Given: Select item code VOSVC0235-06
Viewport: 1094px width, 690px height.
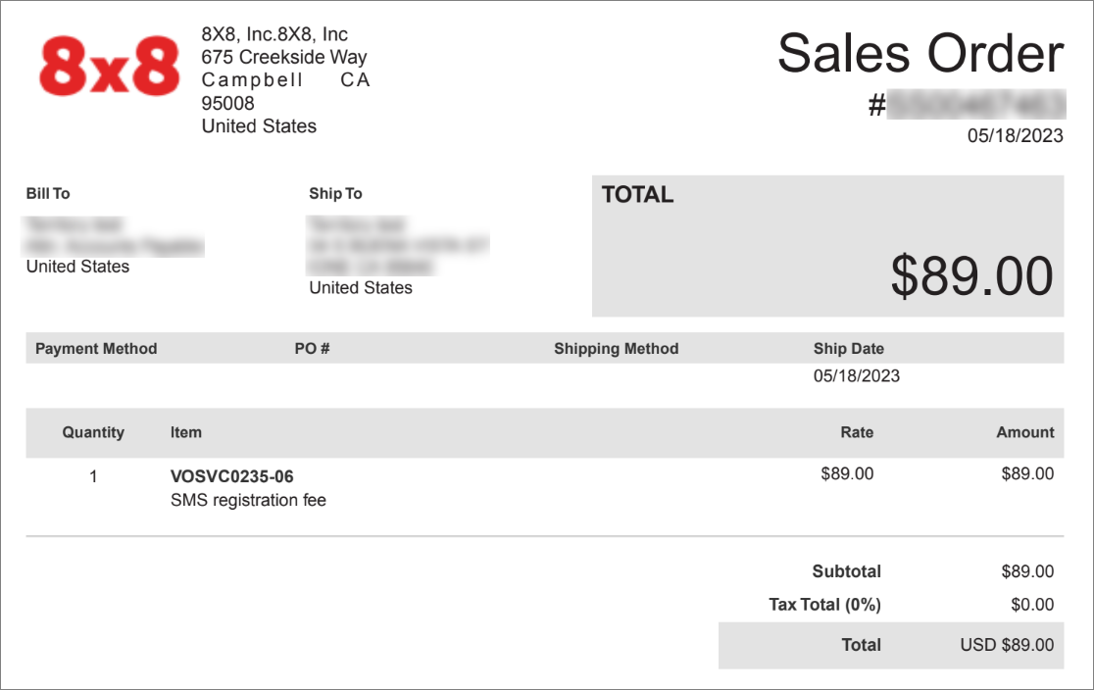Looking at the screenshot, I should [x=232, y=476].
